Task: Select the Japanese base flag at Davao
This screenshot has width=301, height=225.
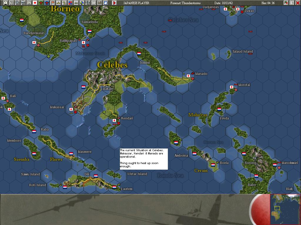Action: coord(238,9)
